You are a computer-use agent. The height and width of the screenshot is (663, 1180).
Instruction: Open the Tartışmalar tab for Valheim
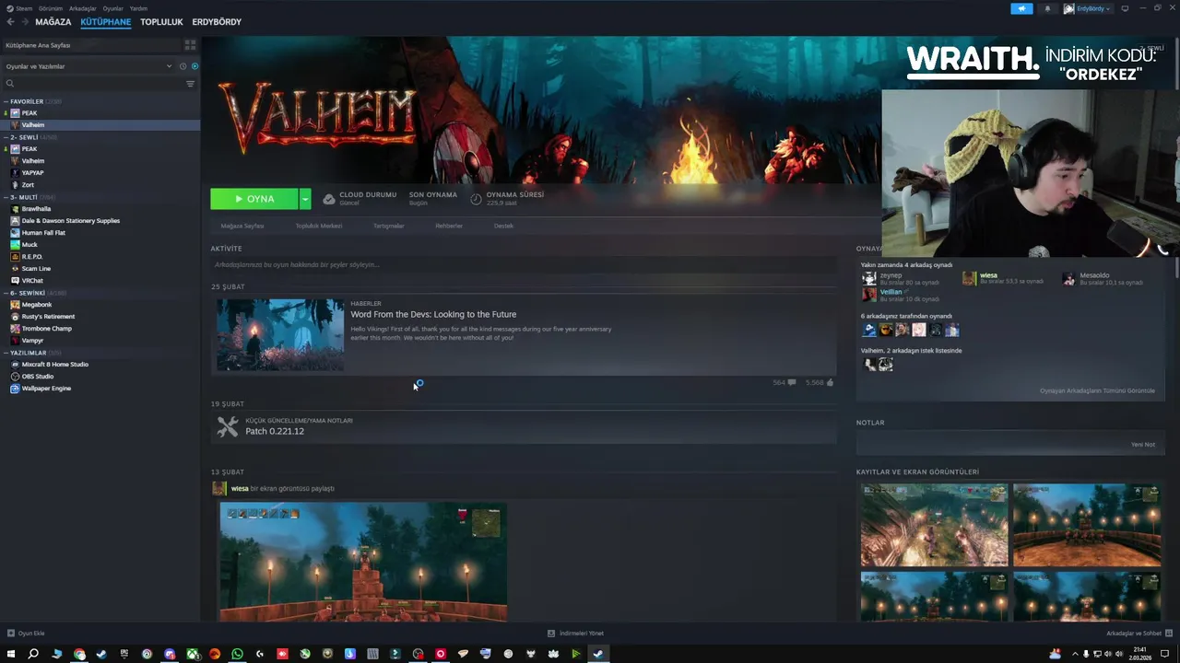pos(388,226)
